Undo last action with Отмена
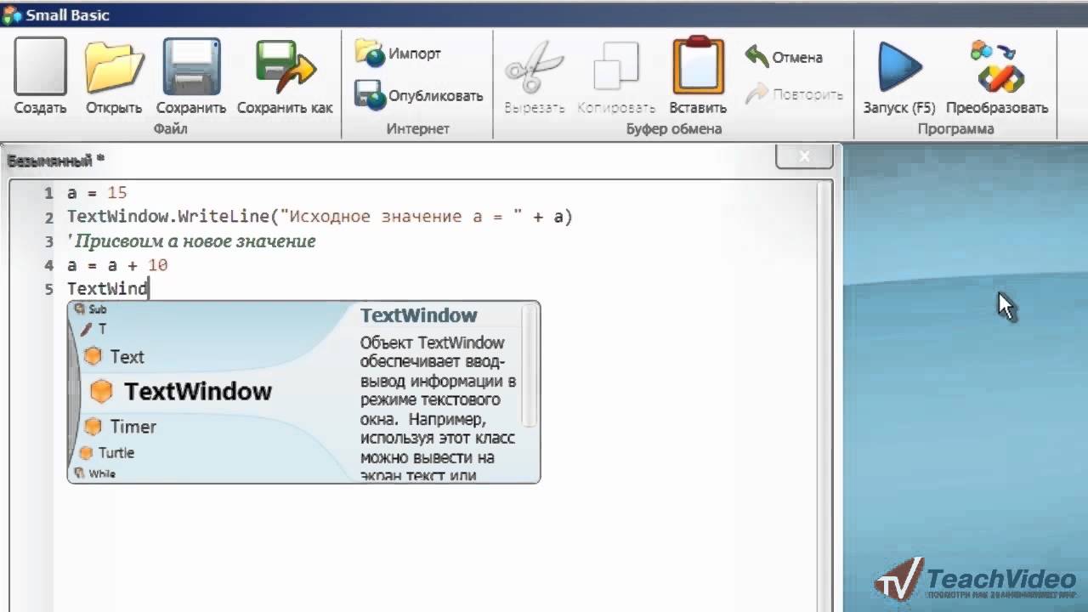The width and height of the screenshot is (1088, 612). pos(784,57)
